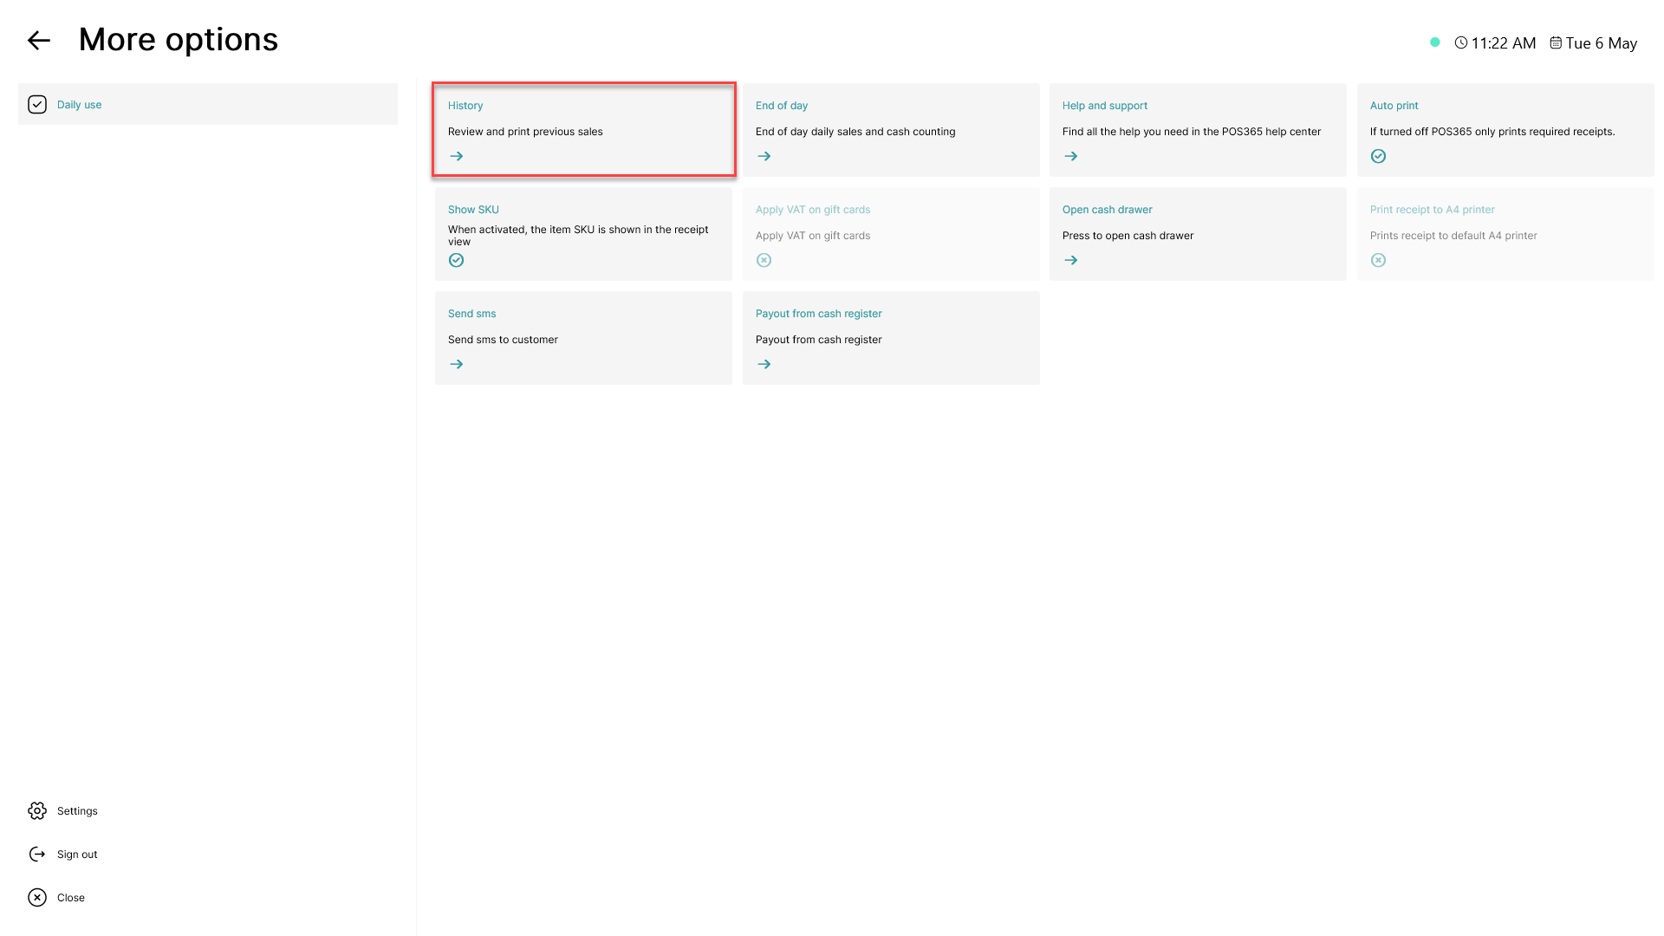Click the arrow under Send sms
Viewport: 1664px width, 936px height.
tap(457, 364)
